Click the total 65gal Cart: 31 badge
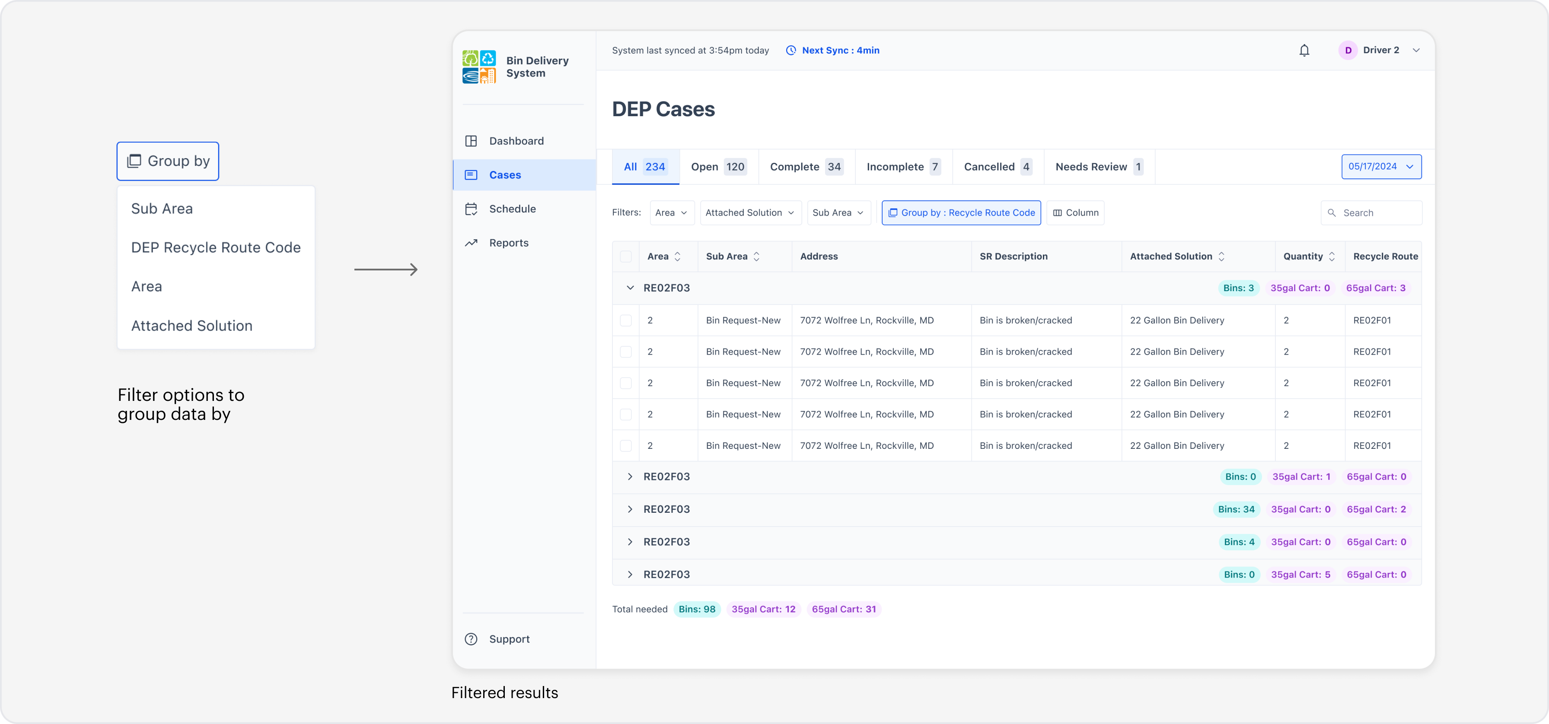 844,609
